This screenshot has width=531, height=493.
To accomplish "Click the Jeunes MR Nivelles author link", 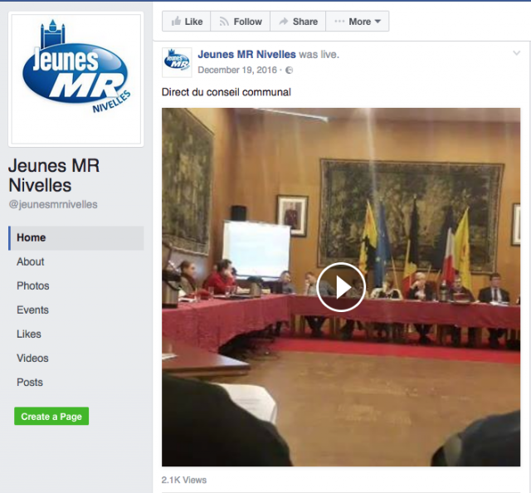I will pyautogui.click(x=246, y=55).
